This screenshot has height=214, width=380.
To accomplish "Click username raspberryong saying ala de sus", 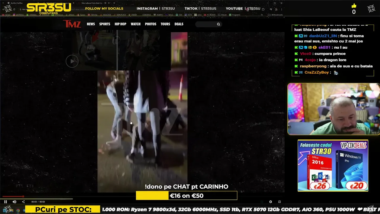I will (313, 66).
